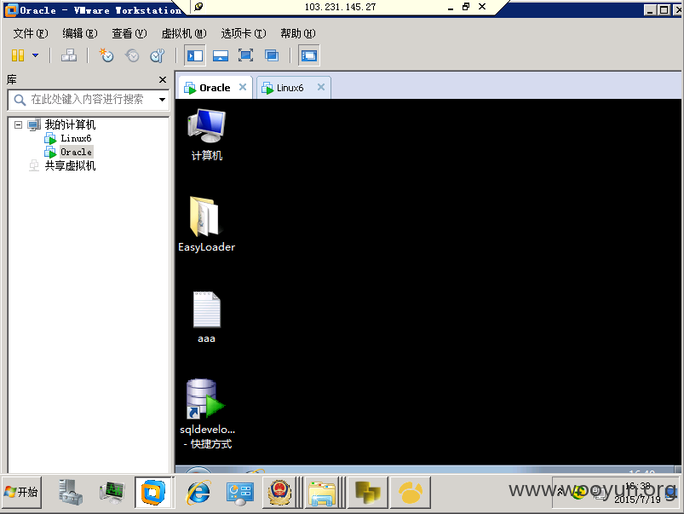Open the 编辑(E) menu
The image size is (684, 514).
[x=80, y=33]
